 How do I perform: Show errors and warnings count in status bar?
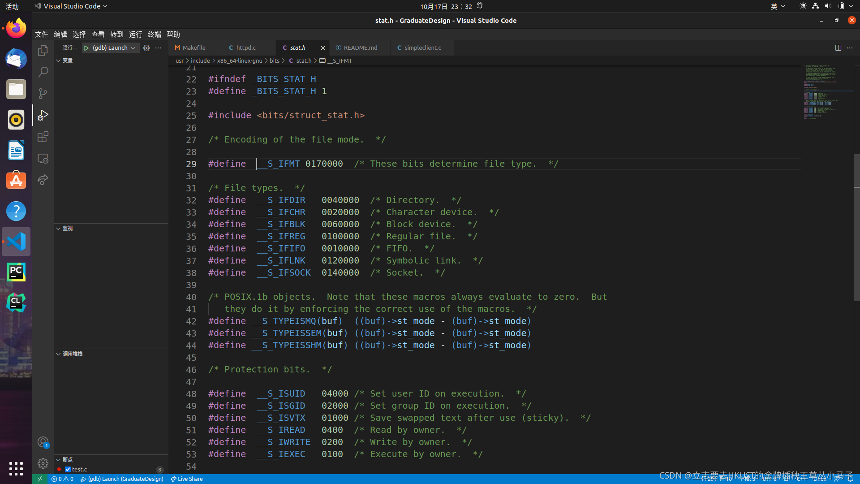click(62, 479)
